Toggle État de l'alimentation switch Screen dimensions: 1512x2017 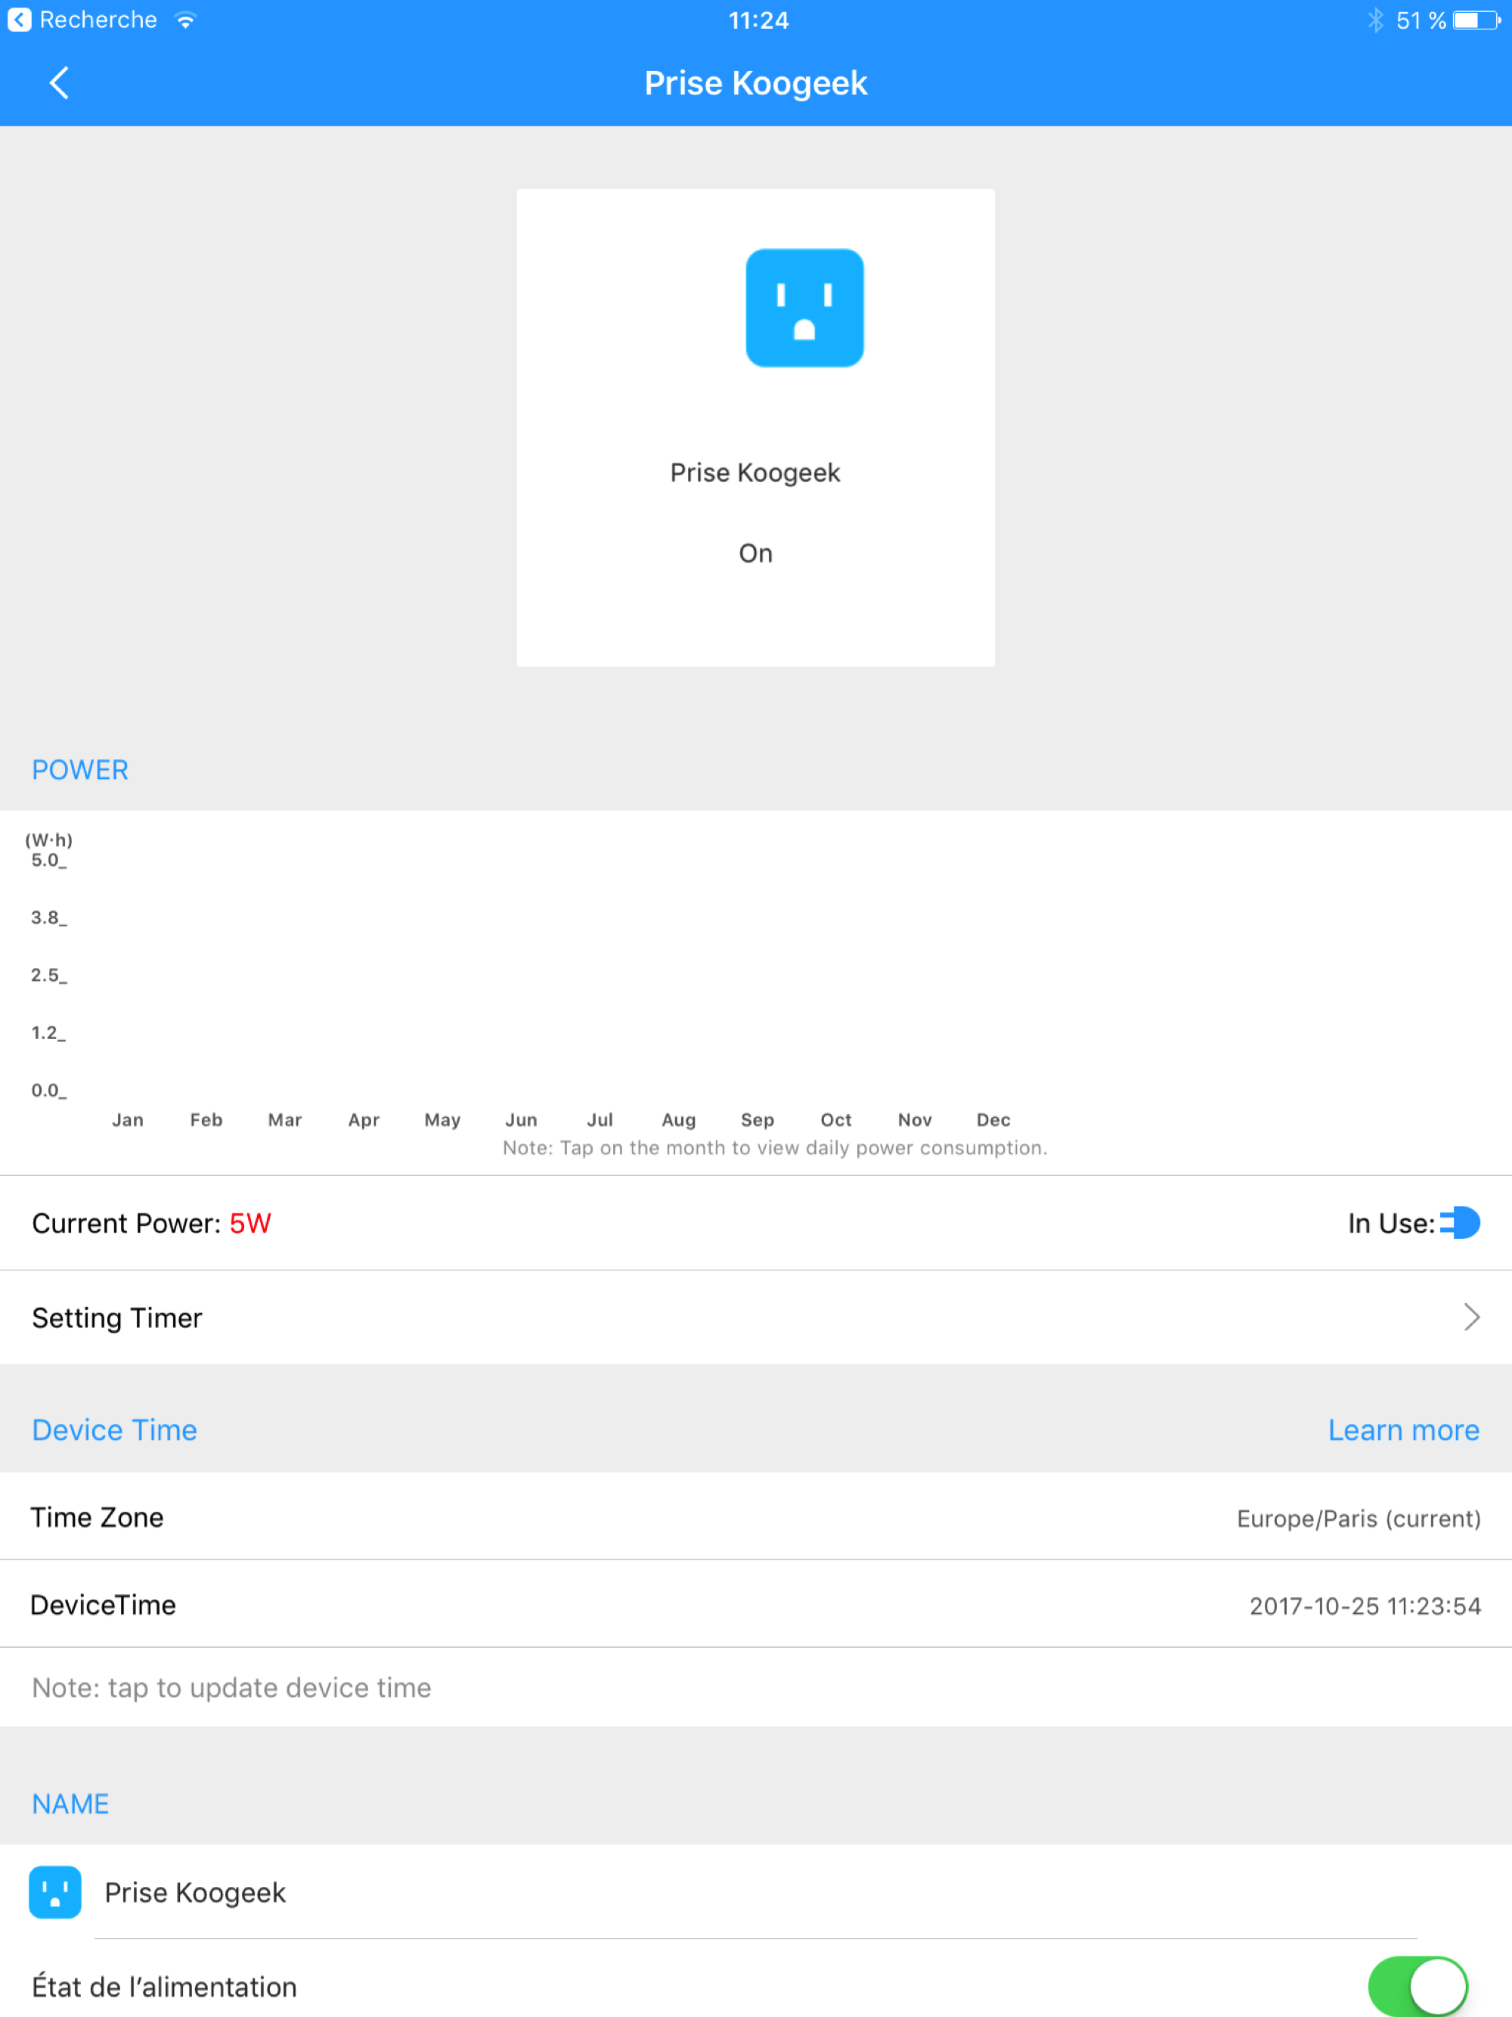coord(1417,1986)
